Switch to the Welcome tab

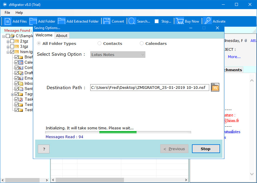44,35
